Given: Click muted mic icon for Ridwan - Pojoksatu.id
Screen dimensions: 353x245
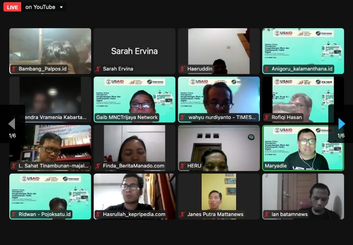Looking at the screenshot, I should pos(14,215).
